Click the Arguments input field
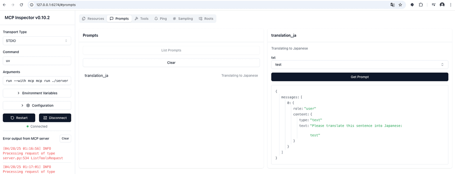The width and height of the screenshot is (455, 174). 37,81
